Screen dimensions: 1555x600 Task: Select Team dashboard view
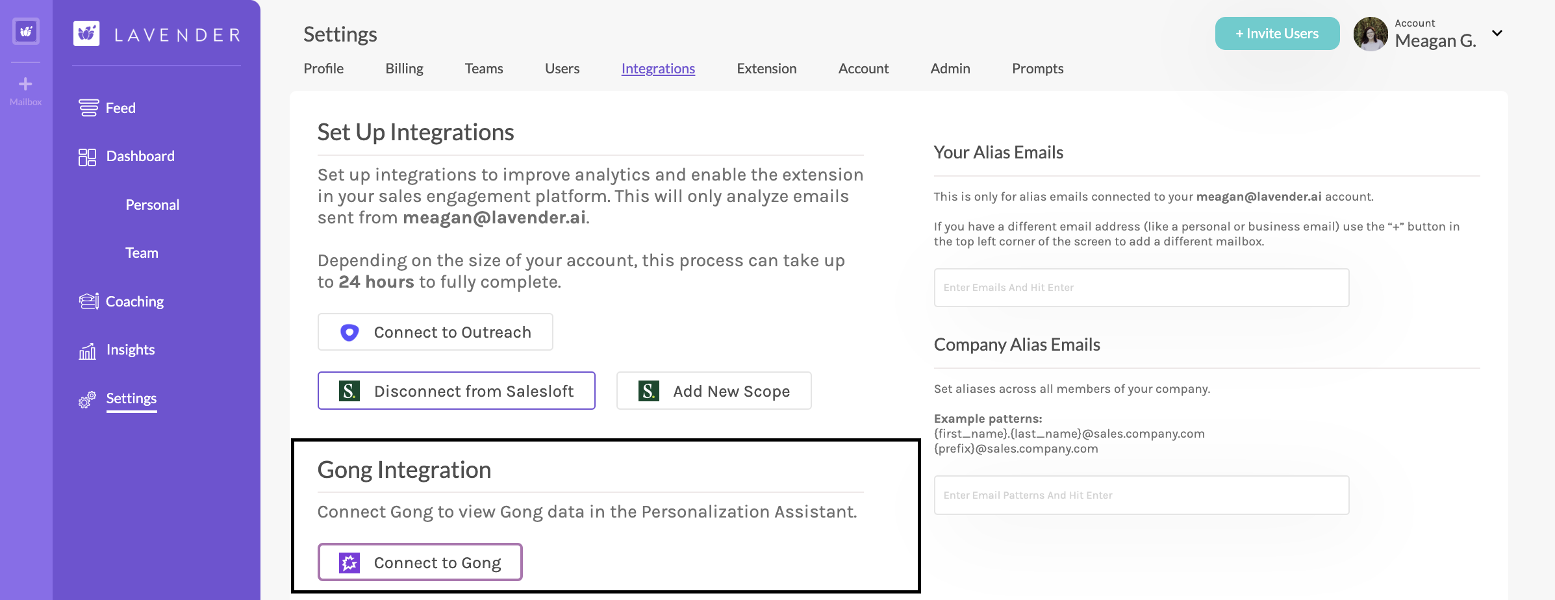click(x=142, y=253)
